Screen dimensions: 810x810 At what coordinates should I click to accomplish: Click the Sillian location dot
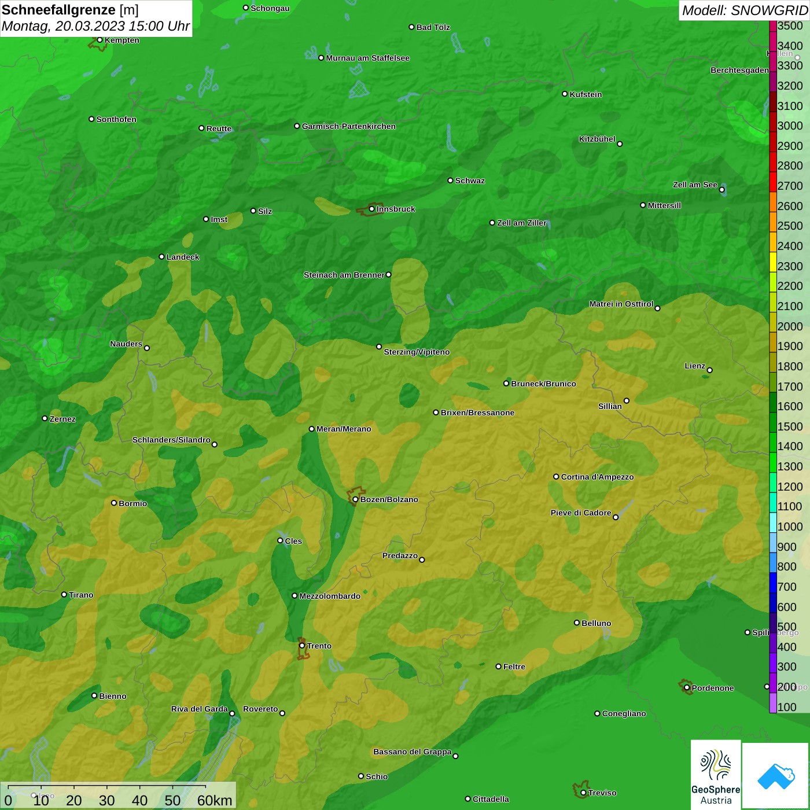point(626,400)
